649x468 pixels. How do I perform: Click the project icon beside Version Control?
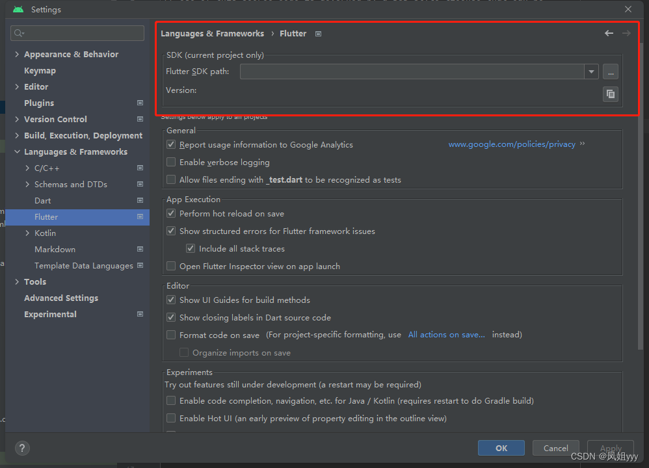pos(140,119)
